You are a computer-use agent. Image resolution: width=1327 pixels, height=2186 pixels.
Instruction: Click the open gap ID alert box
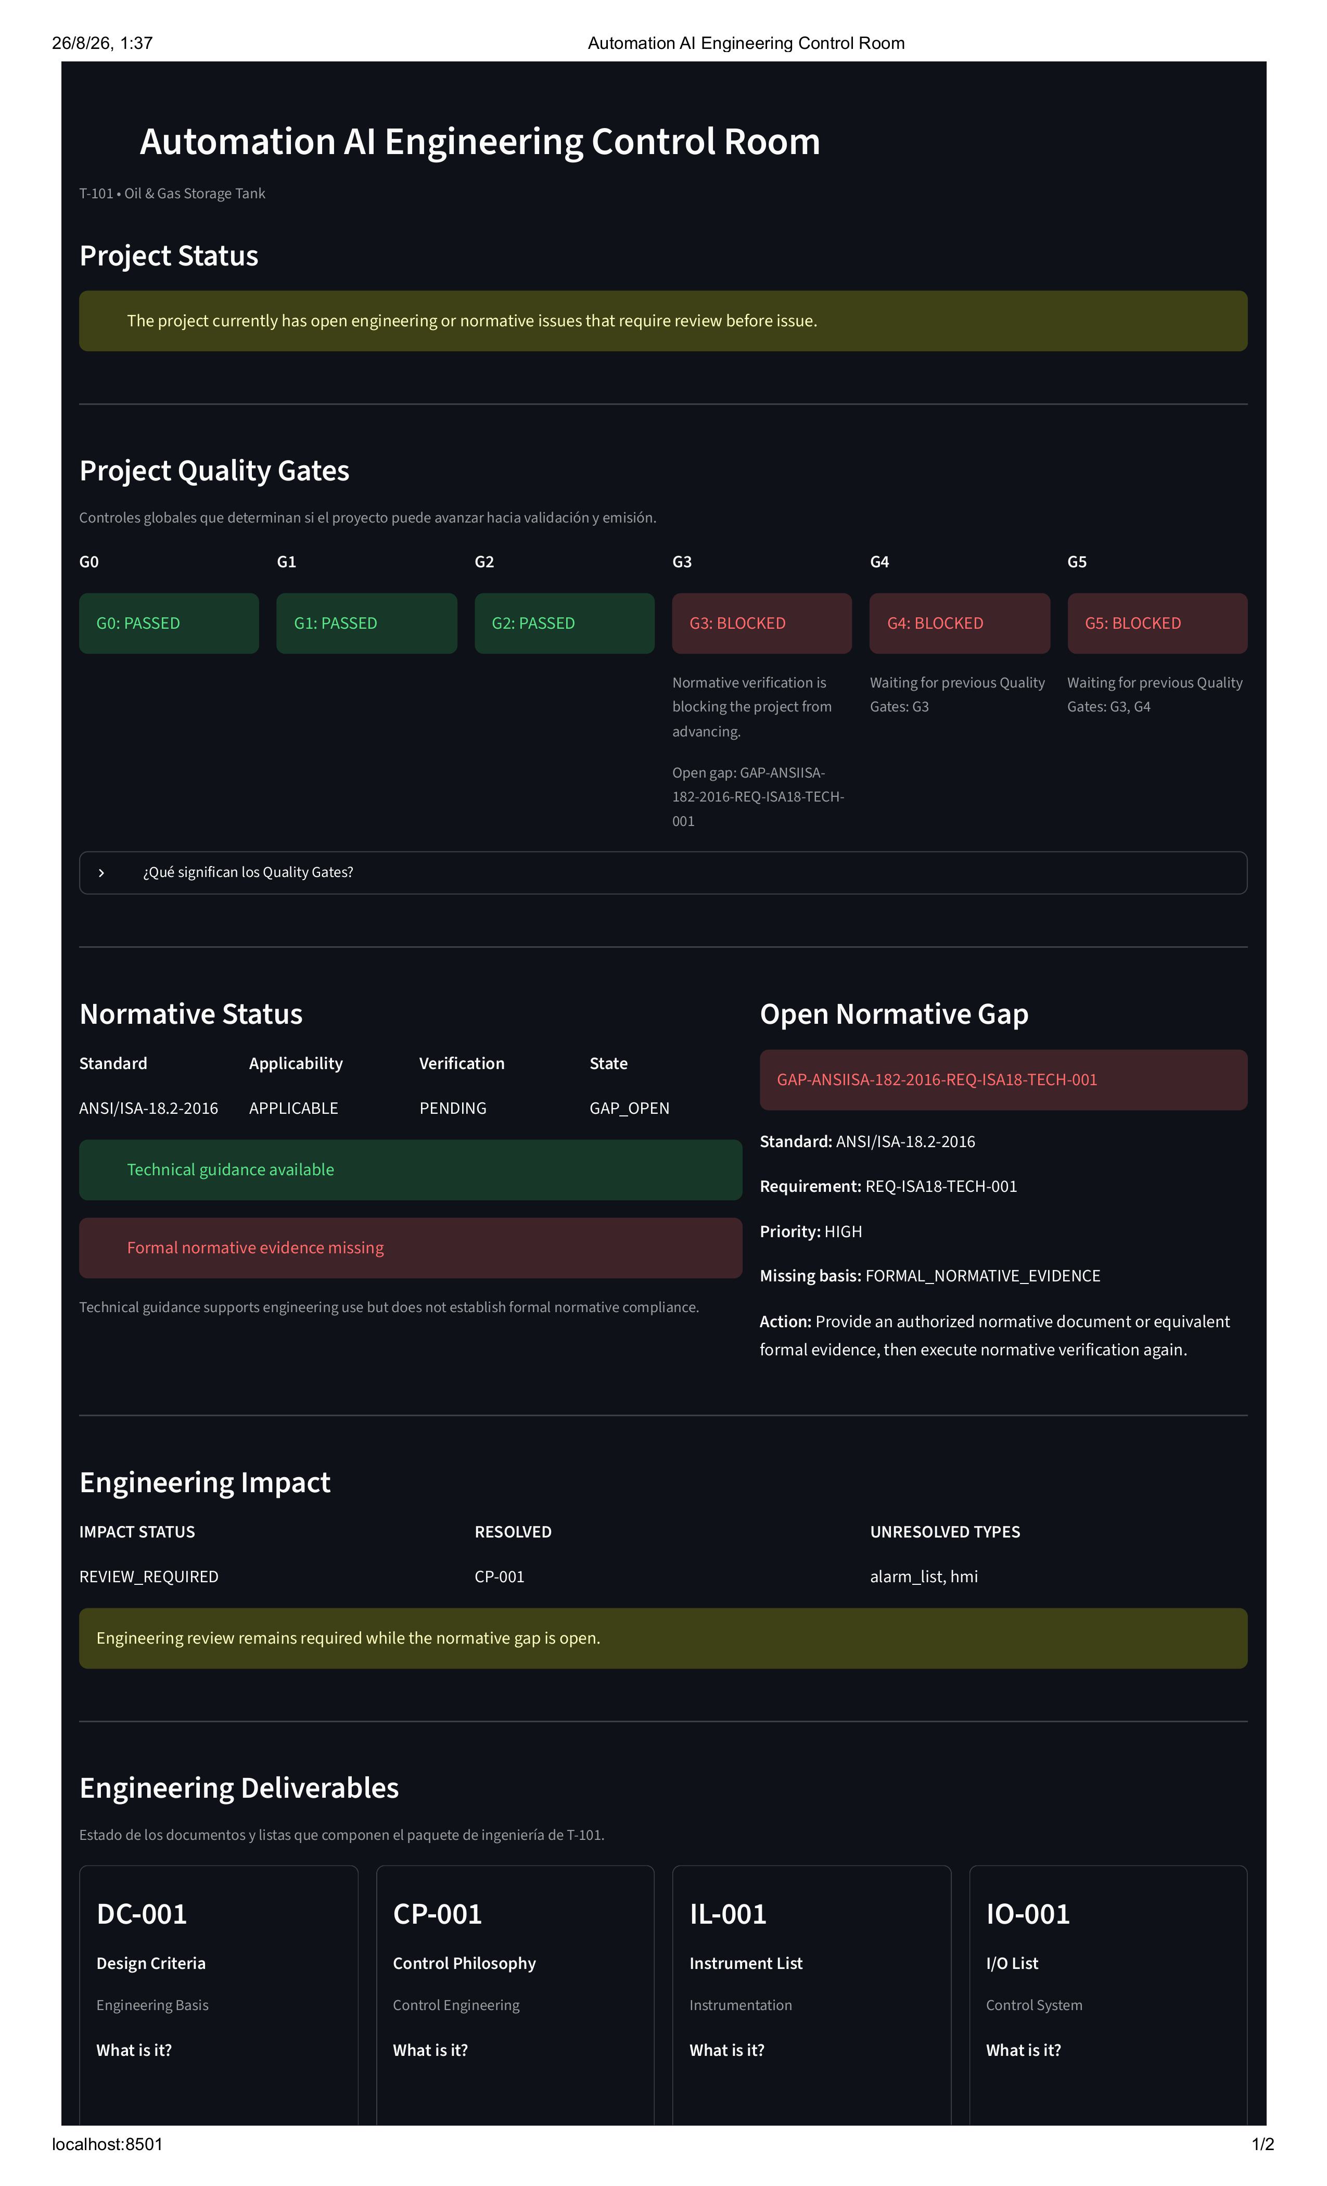[x=1003, y=1079]
